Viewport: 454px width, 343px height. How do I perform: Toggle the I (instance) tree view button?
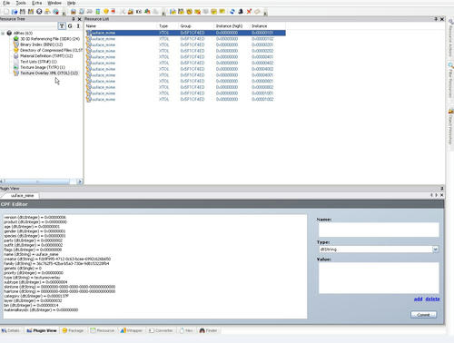(x=78, y=26)
